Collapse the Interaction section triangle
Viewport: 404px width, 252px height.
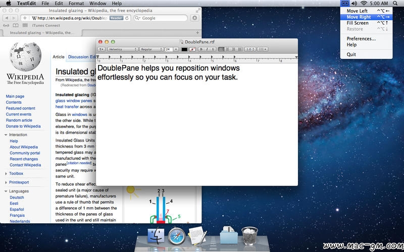point(6,135)
